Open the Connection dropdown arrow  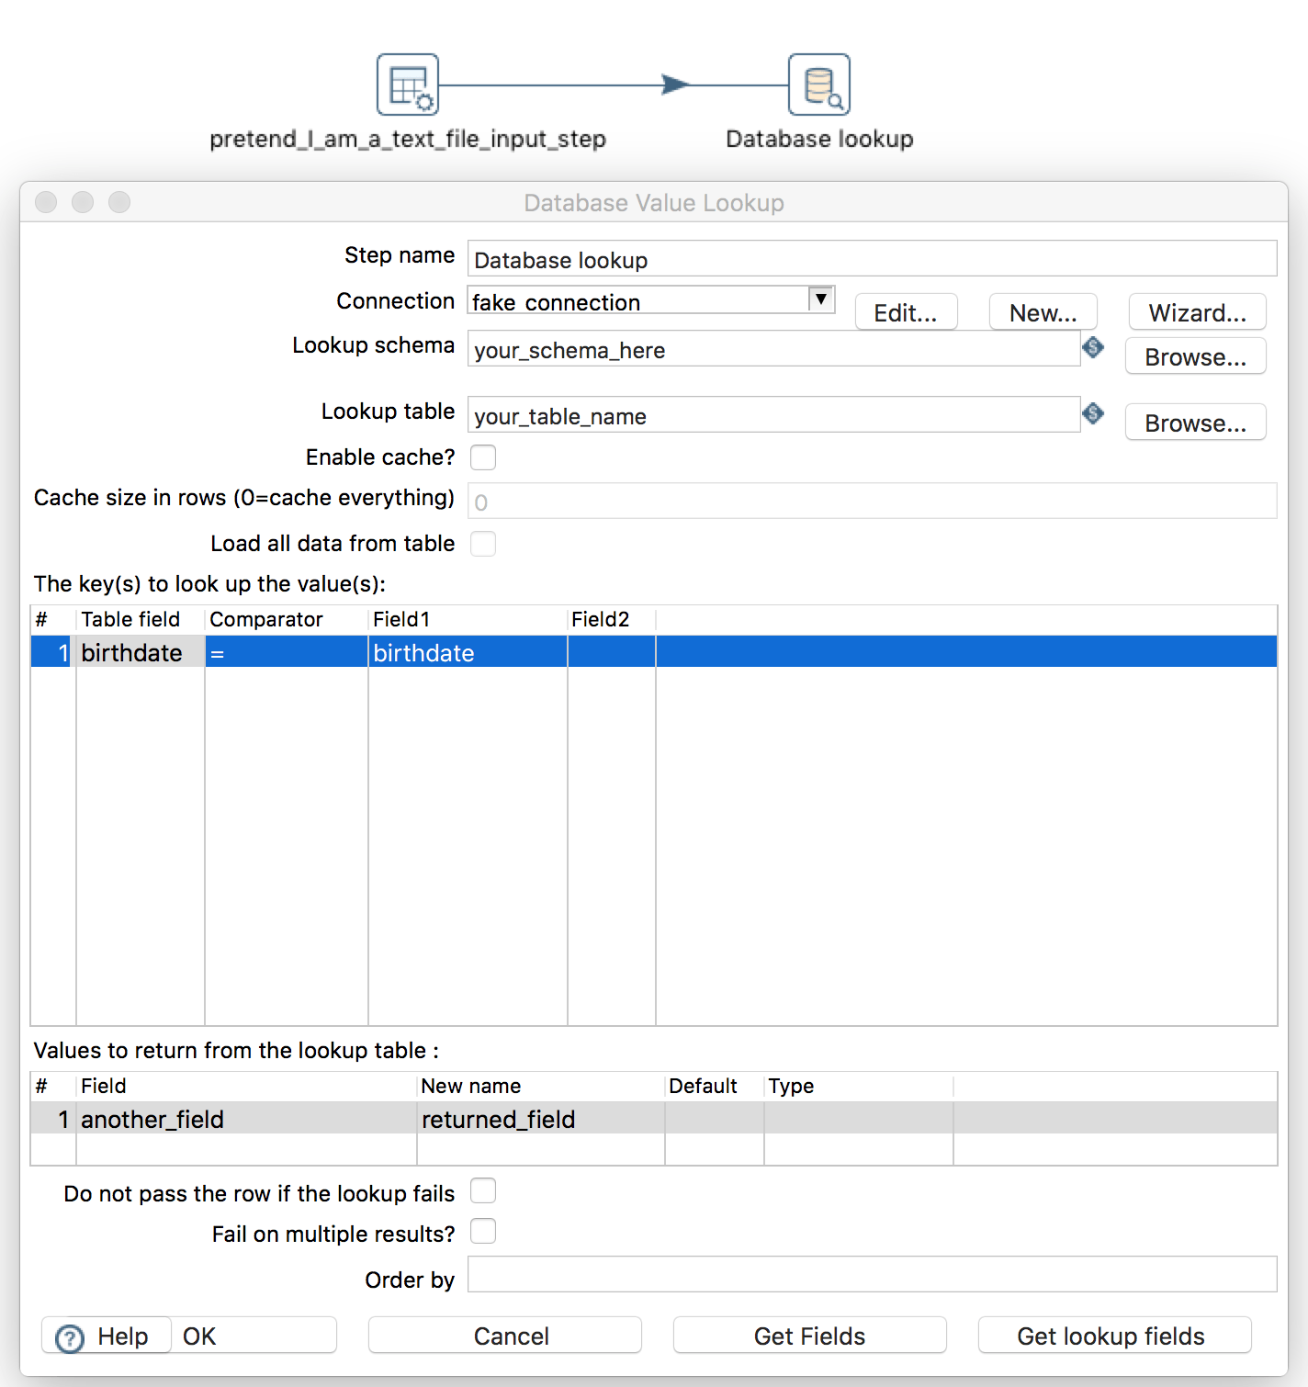coord(820,299)
